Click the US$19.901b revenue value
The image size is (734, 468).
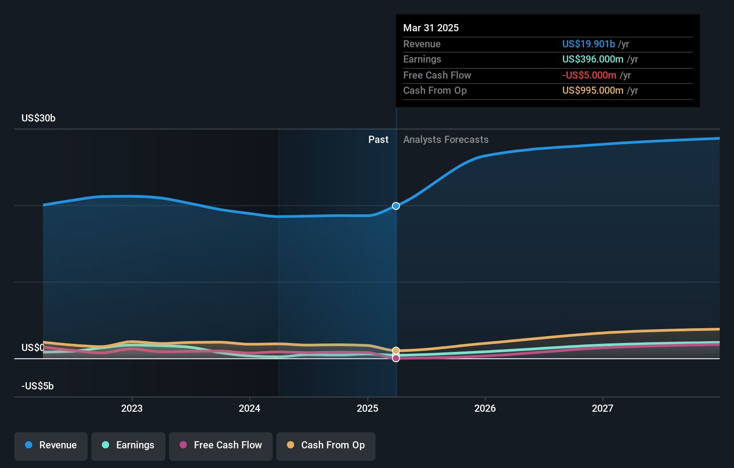[589, 44]
